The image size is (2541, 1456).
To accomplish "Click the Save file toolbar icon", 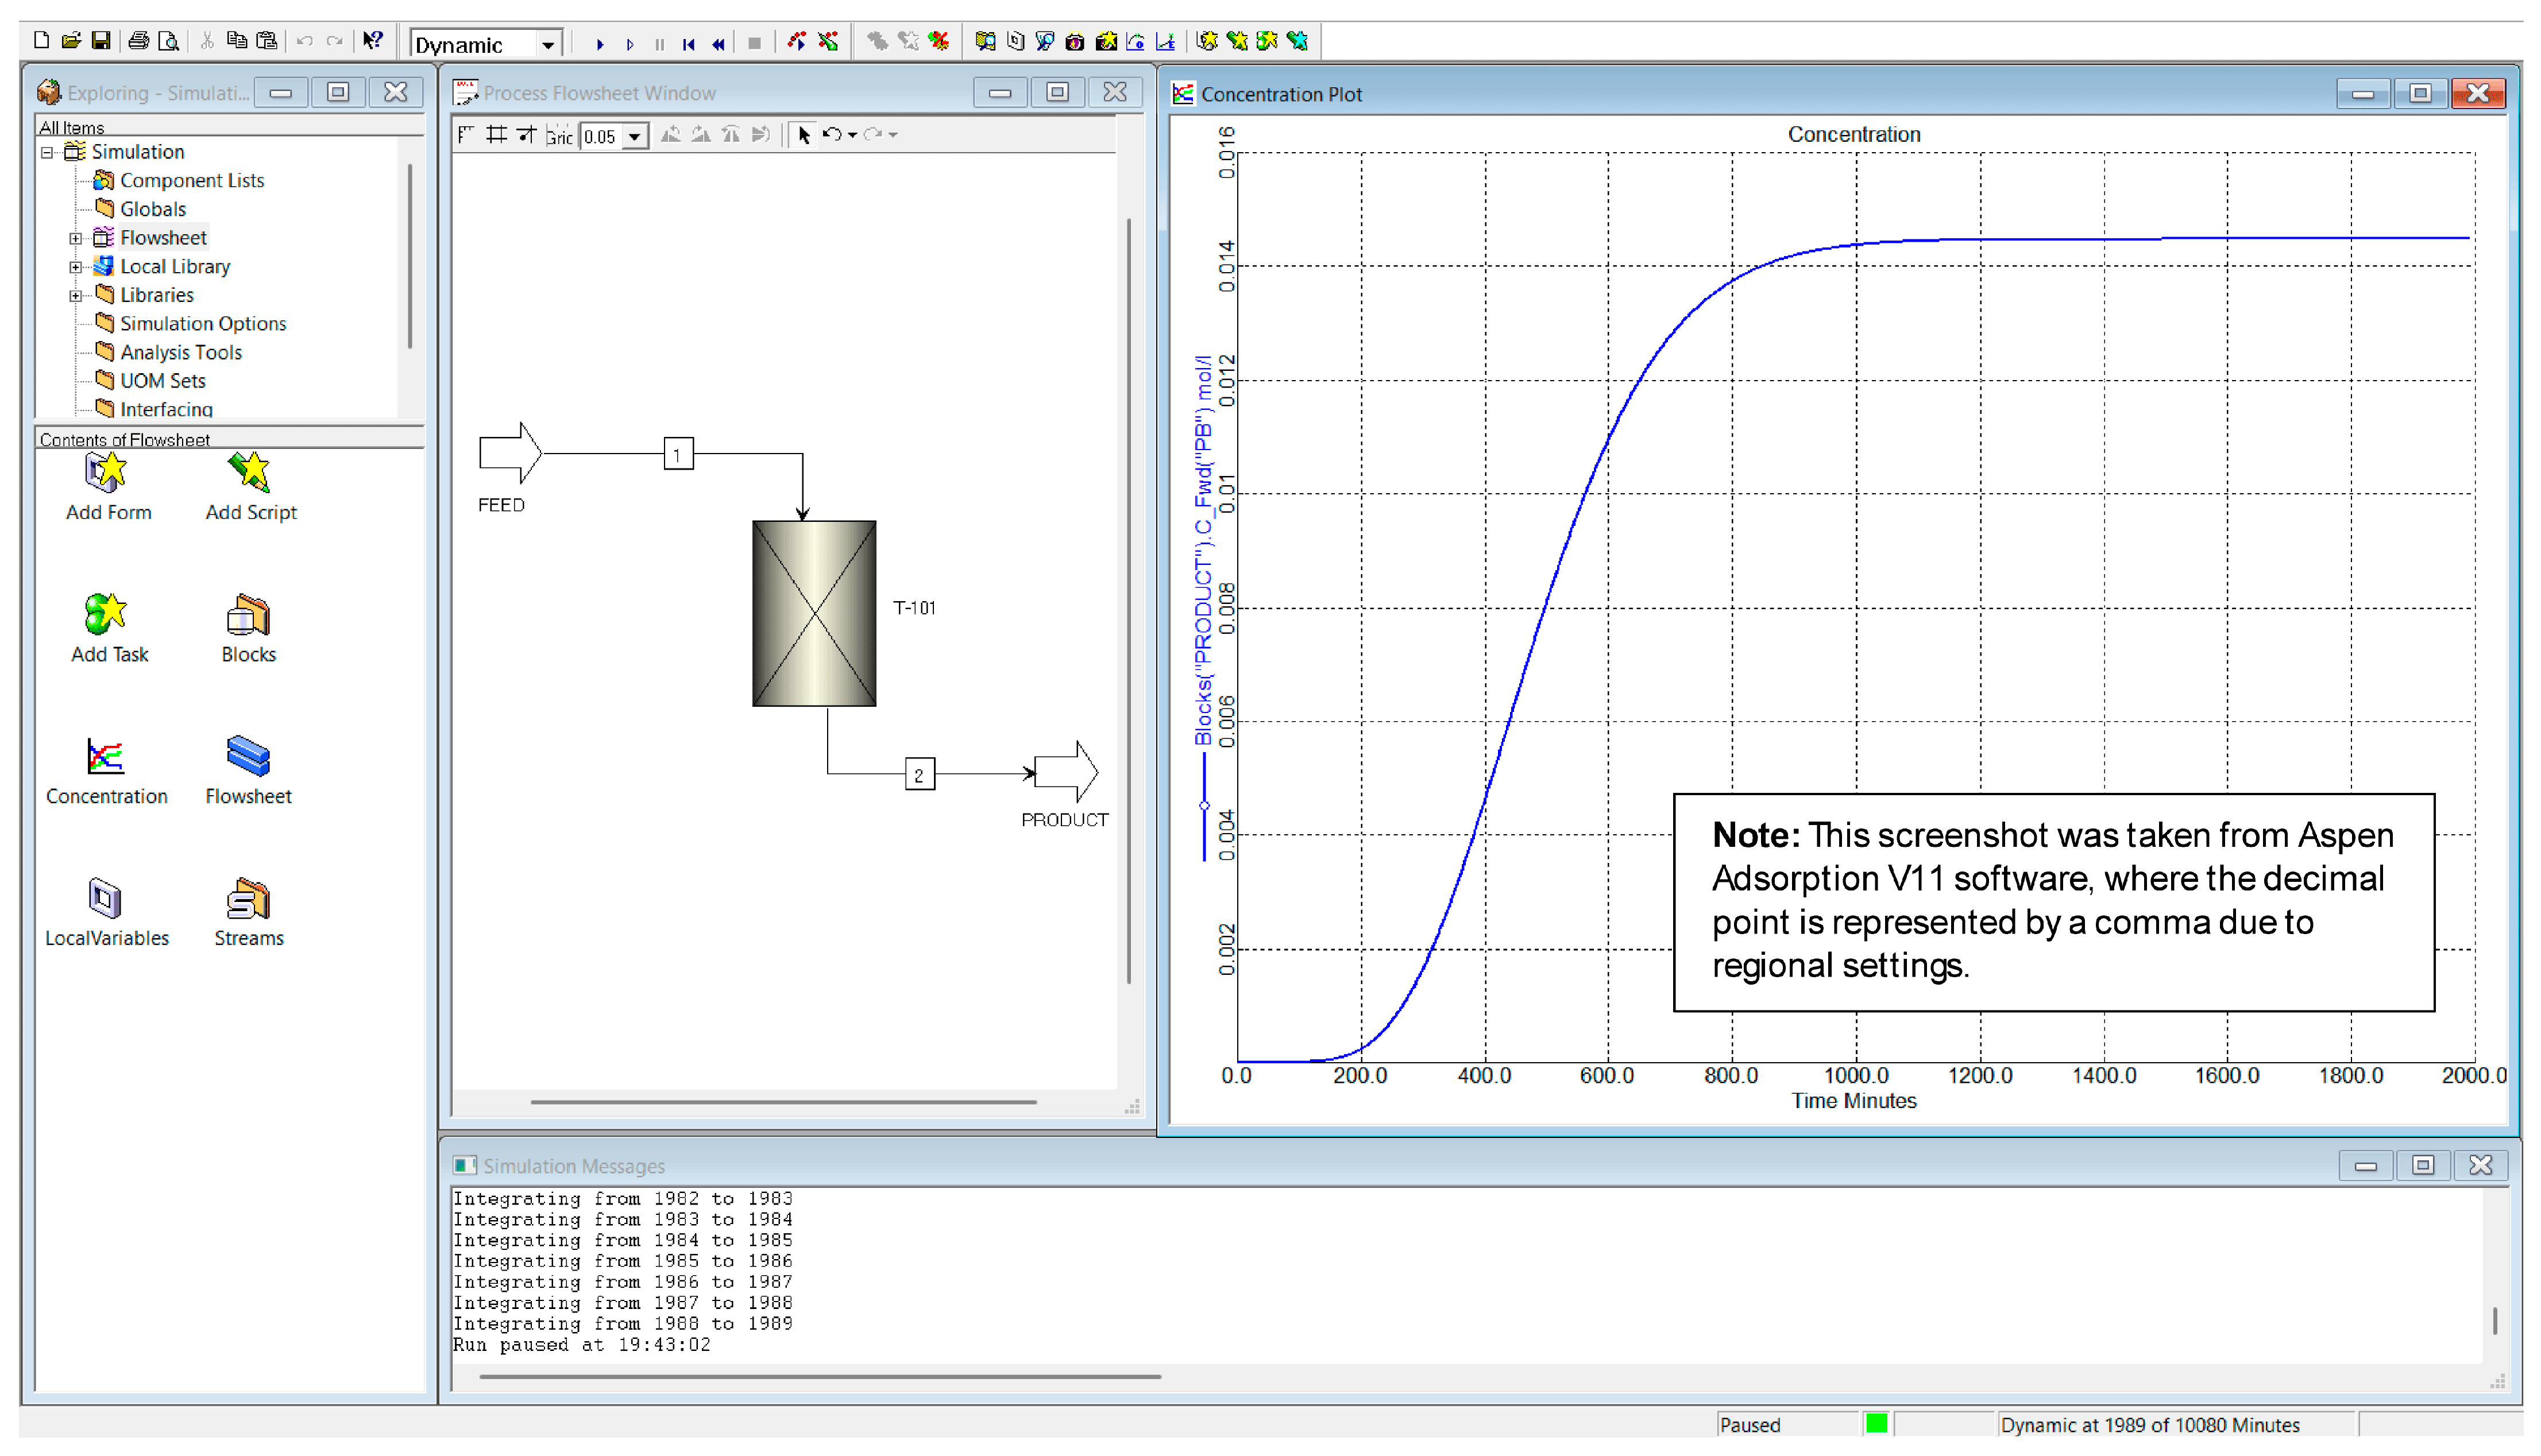I will [x=100, y=41].
